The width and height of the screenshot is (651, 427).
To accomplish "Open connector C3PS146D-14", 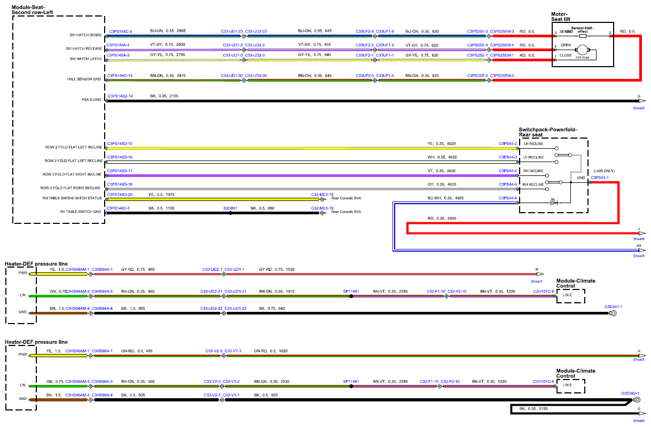I will (x=120, y=96).
